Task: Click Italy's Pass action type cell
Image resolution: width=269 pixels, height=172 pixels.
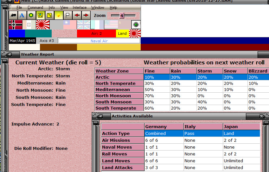Action: (203, 133)
